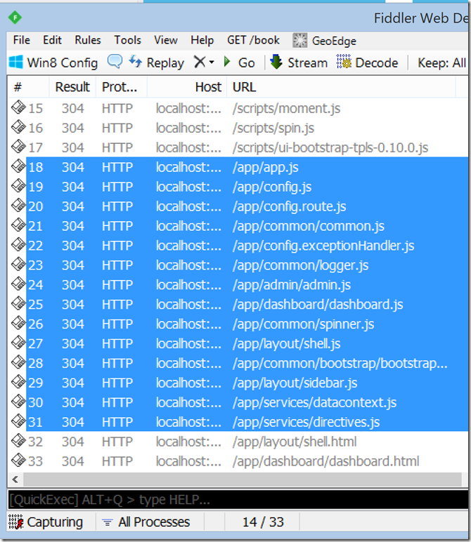Select the /app/layout/shell.js session

point(238,343)
